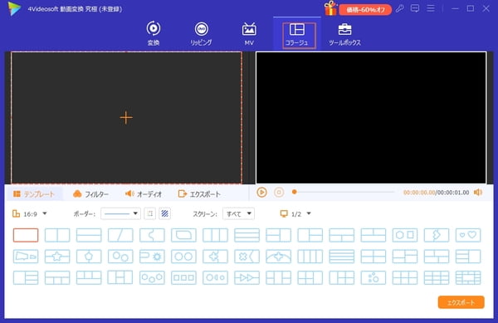498x323 pixels.
Task: Open the スクリーン すべて dropdown
Action: (x=238, y=213)
